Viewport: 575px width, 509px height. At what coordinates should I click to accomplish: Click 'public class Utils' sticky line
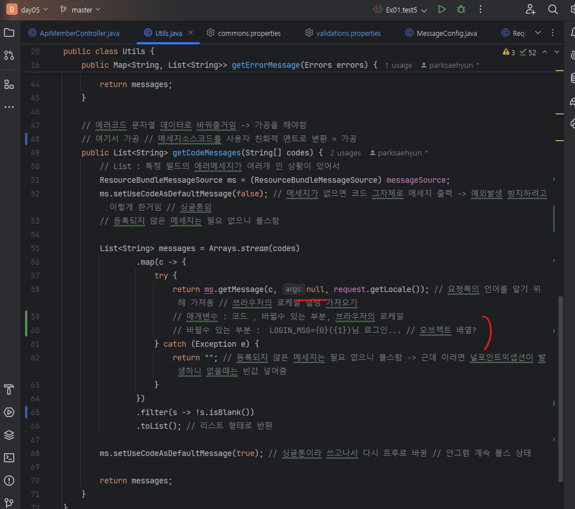click(109, 51)
